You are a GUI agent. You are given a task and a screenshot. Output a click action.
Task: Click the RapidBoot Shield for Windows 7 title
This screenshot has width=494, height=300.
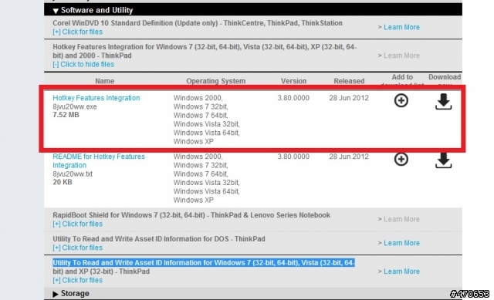pyautogui.click(x=191, y=215)
